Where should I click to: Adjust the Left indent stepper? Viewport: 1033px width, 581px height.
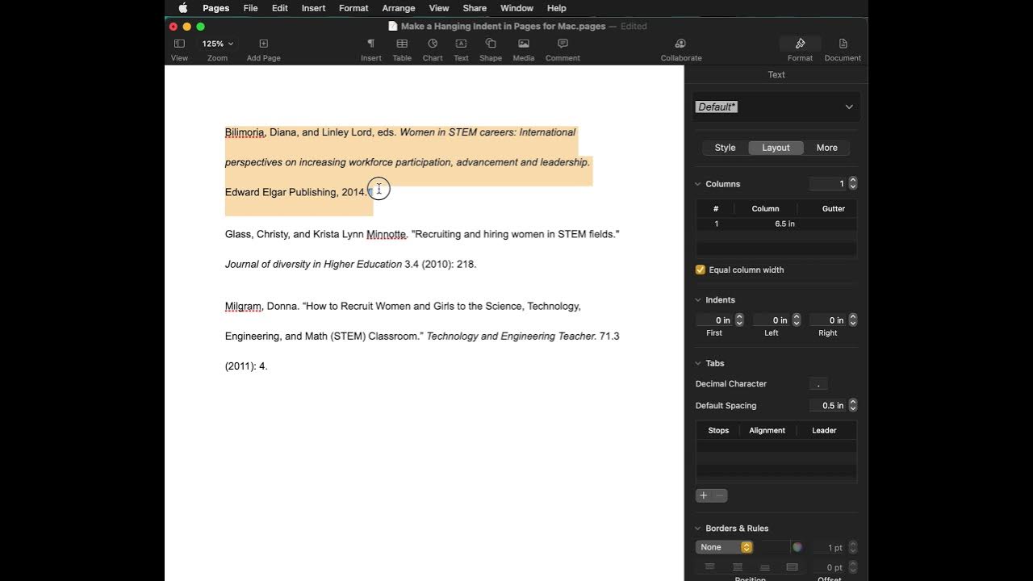[x=797, y=320]
